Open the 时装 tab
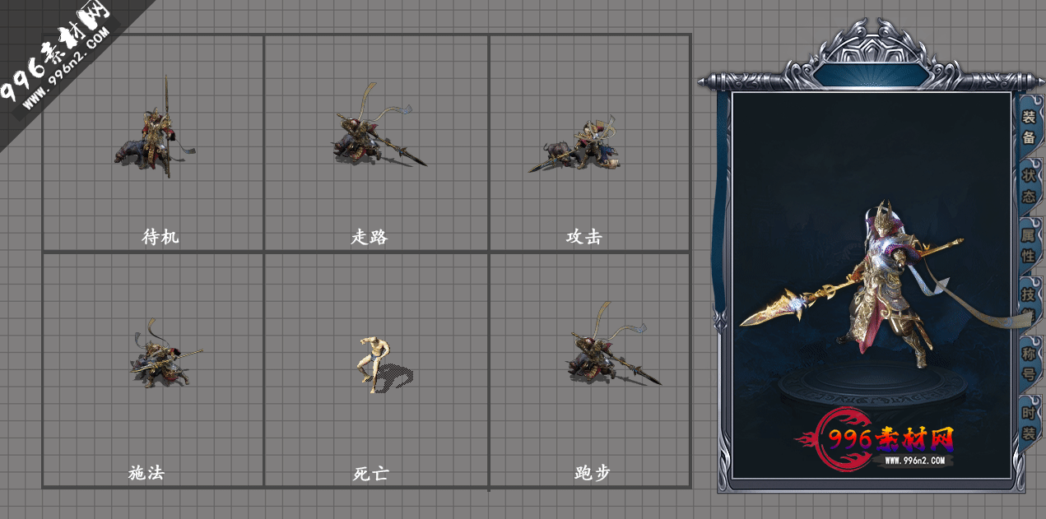The width and height of the screenshot is (1046, 519). pos(1029,423)
